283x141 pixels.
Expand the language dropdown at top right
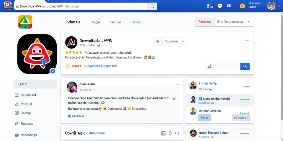[x=234, y=22]
